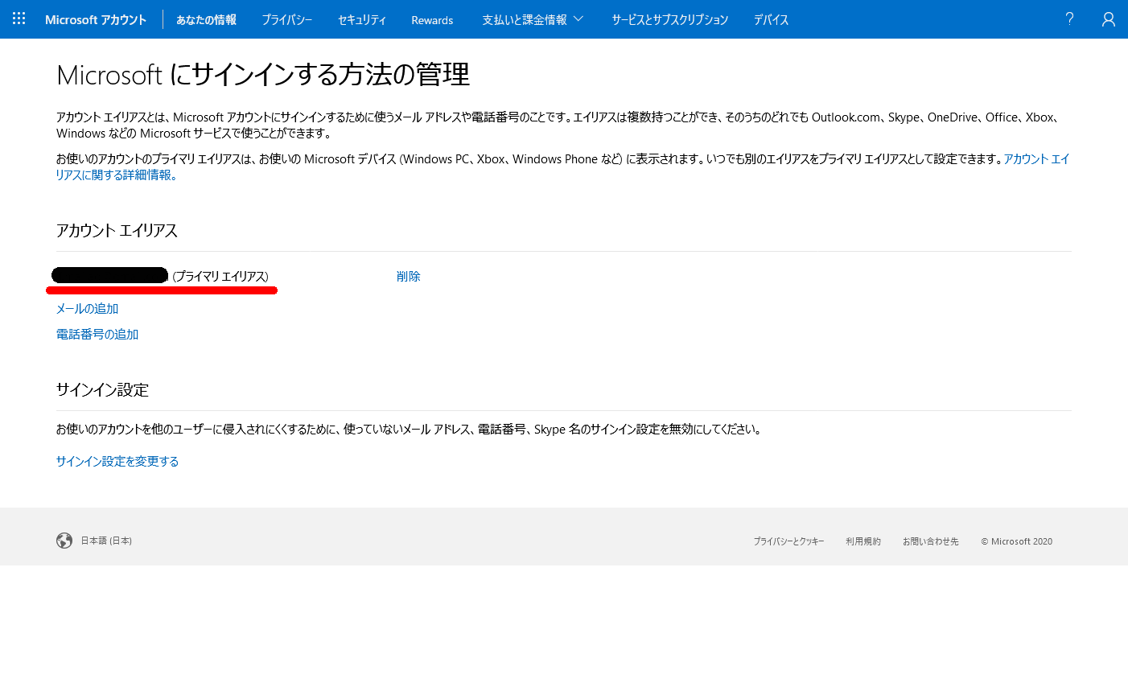Screen dimensions: 1128x695
Task: Open the デバイス tab
Action: pyautogui.click(x=771, y=19)
